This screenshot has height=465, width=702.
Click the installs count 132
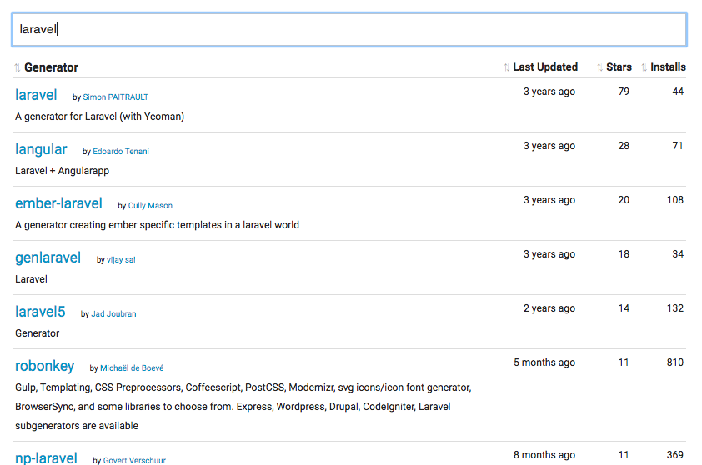674,307
